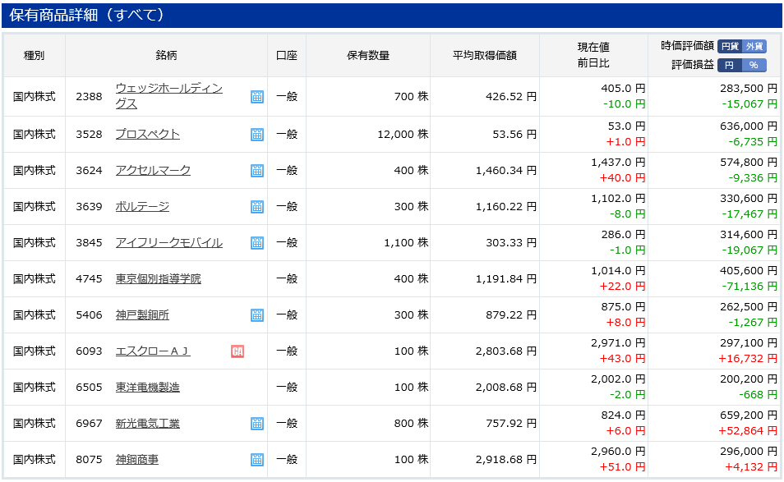Viewport: 784px width, 482px height.
Task: Click loss value -19,067 円
Action: tap(749, 250)
